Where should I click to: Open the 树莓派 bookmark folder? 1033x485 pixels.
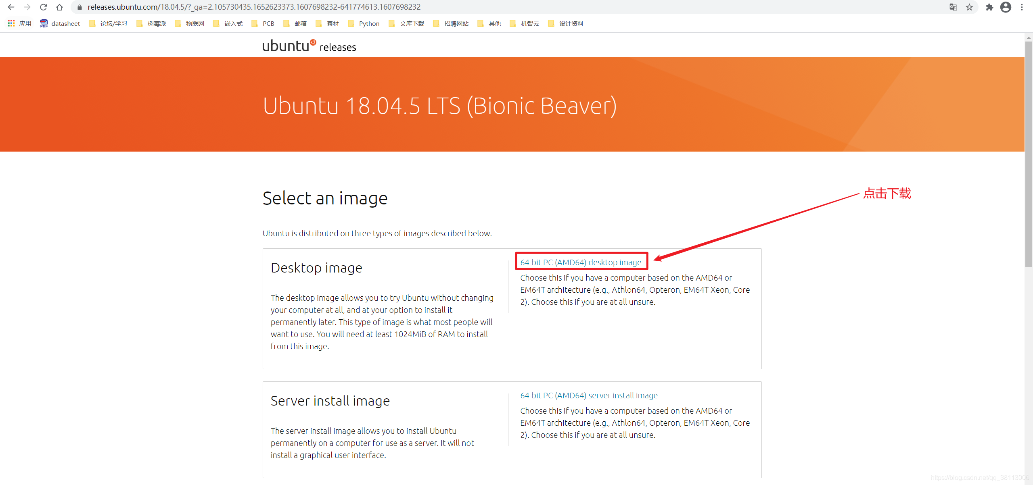coord(151,23)
